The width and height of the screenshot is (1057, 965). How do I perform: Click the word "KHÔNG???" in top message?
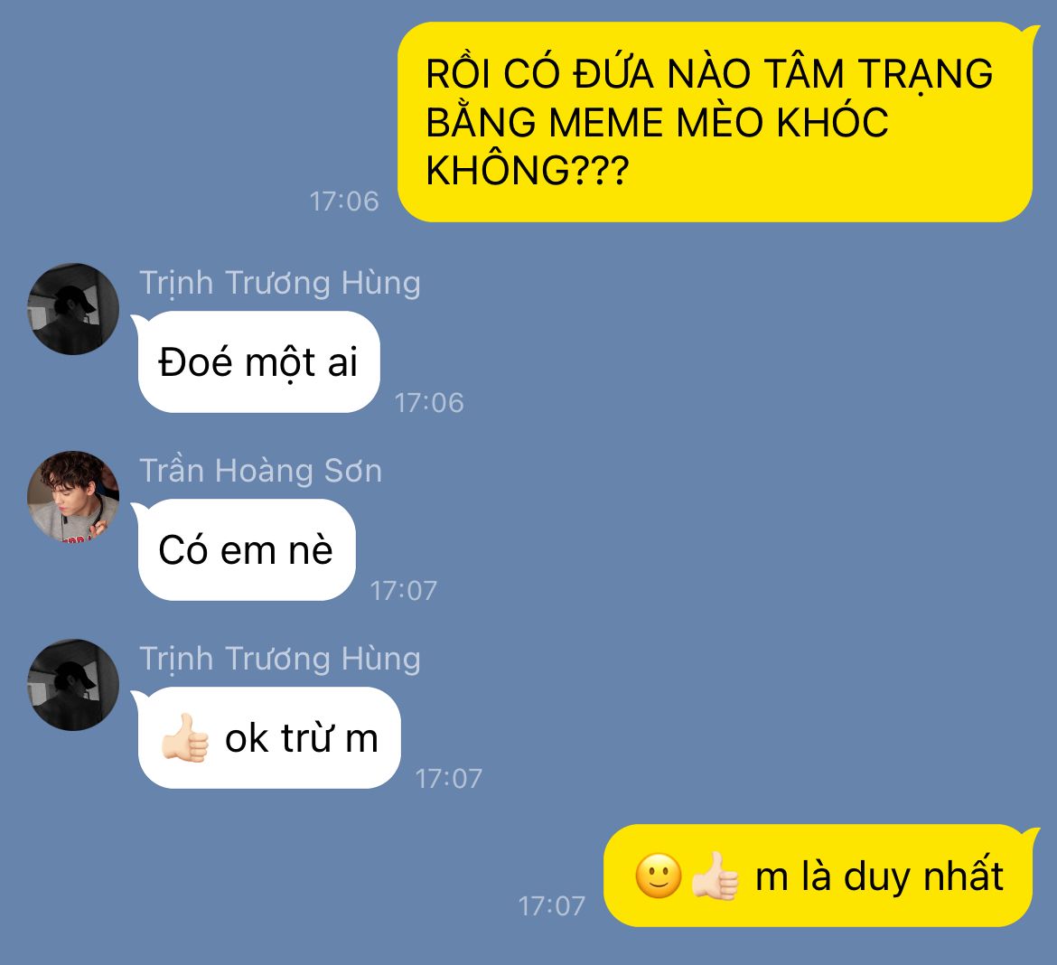528,171
